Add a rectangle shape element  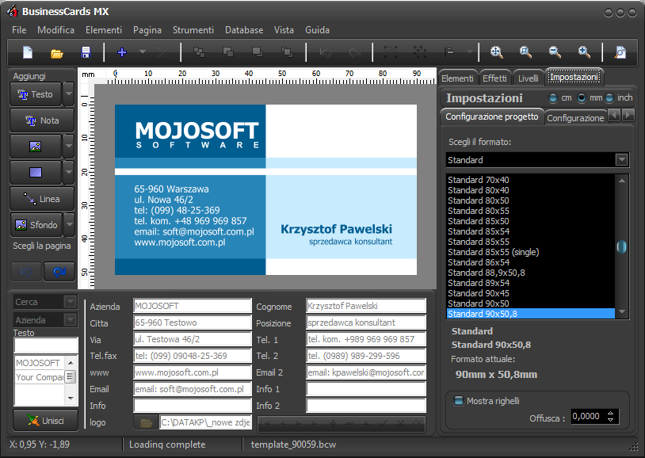pos(36,173)
